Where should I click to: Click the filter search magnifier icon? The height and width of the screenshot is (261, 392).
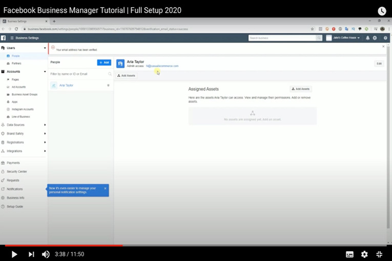point(110,74)
